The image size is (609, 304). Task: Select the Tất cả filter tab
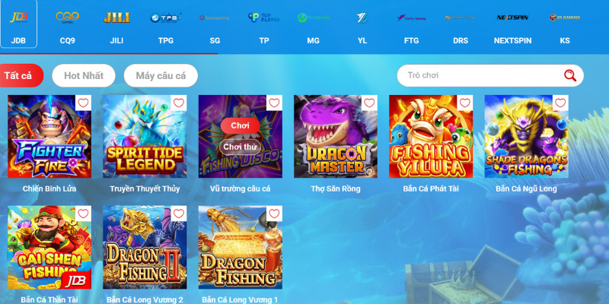pos(20,75)
